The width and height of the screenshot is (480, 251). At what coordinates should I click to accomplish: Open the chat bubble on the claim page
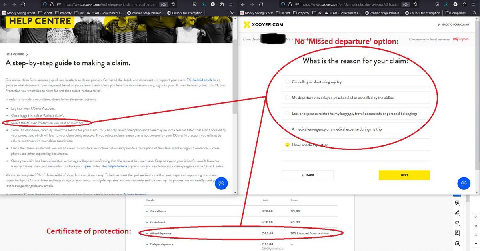(464, 183)
